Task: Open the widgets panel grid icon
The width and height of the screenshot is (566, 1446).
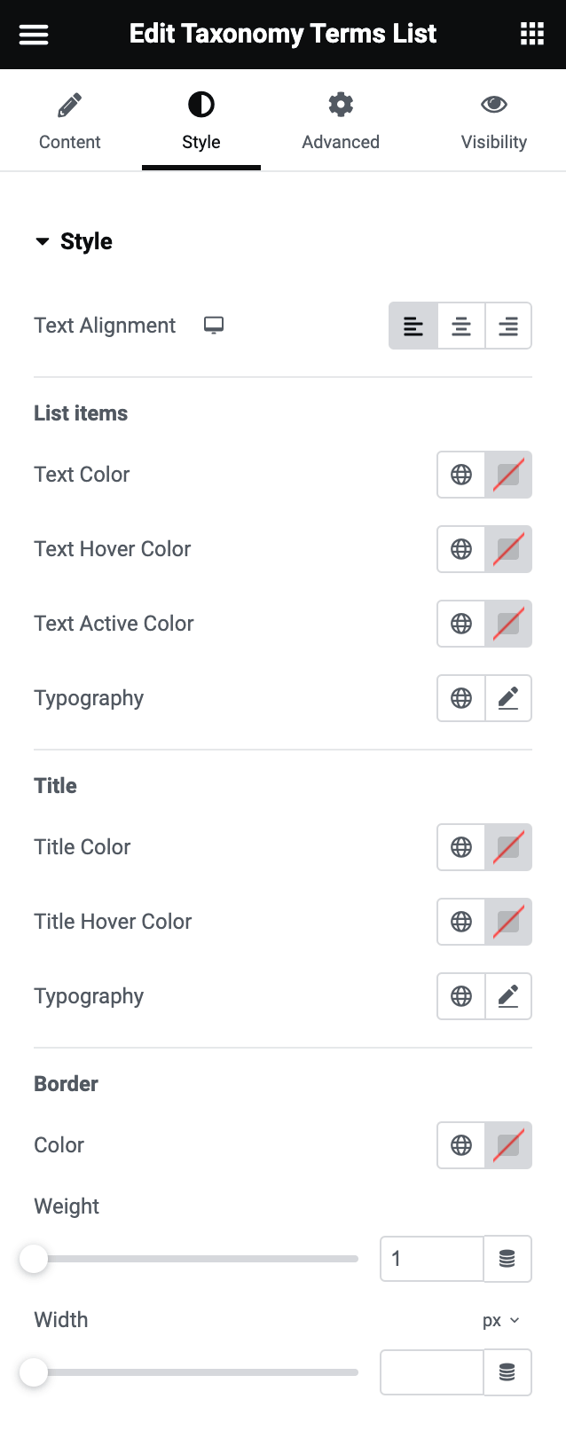Action: click(x=531, y=34)
